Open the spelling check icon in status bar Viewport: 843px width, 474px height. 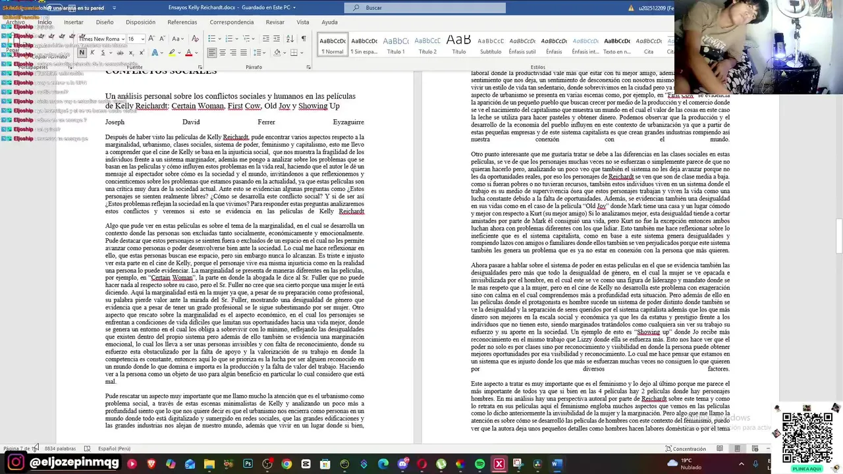click(x=87, y=449)
